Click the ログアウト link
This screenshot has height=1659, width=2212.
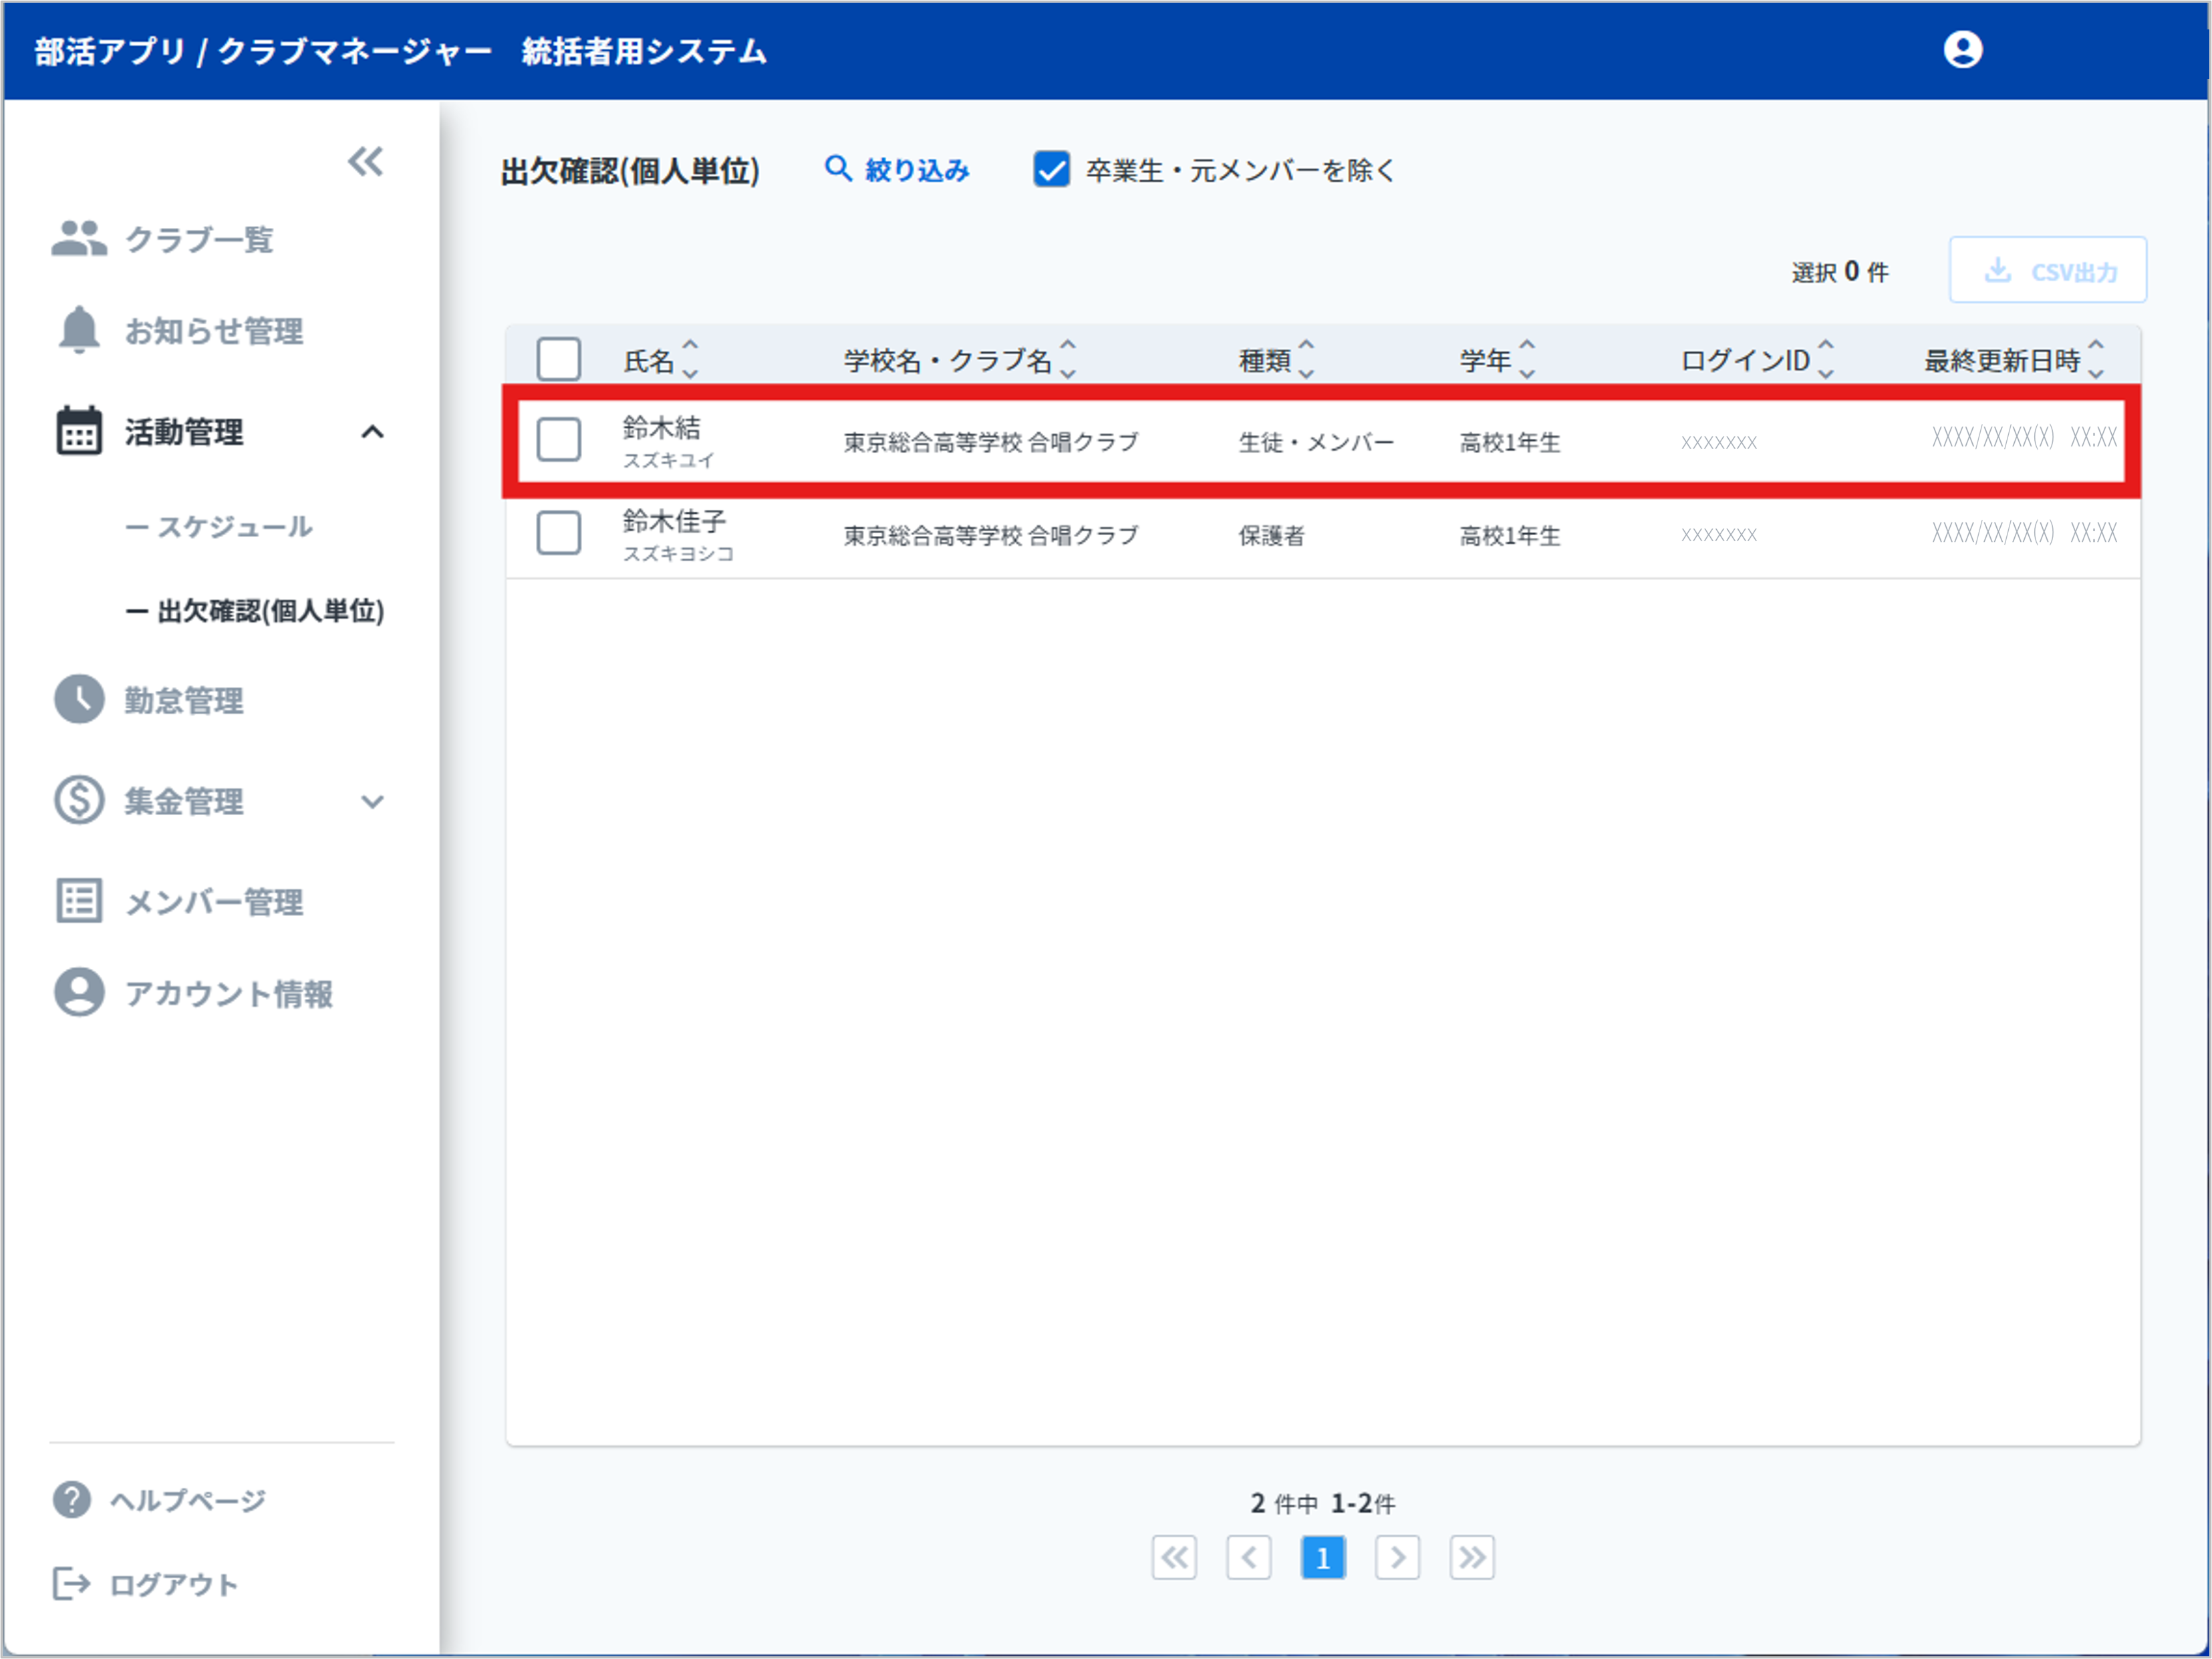coord(173,1584)
